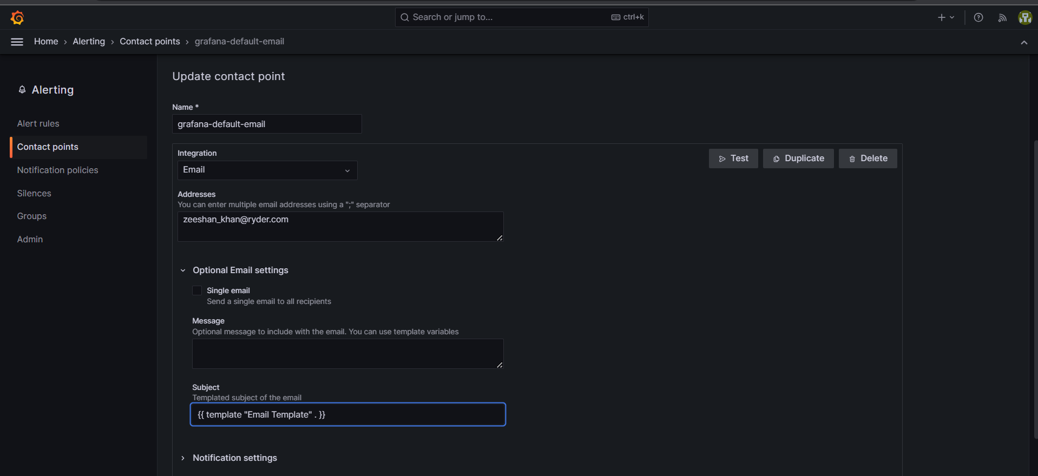Viewport: 1038px width, 476px height.
Task: Edit the Name field grafana-default-email
Action: 267,124
